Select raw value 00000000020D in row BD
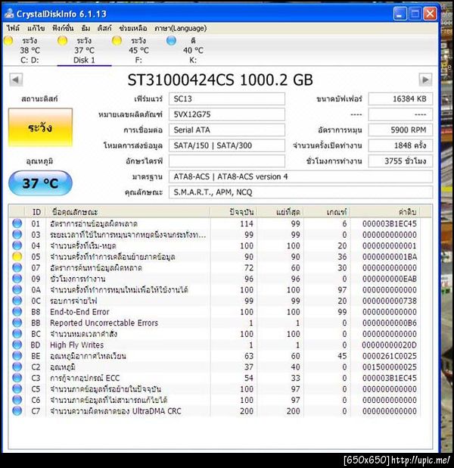Screen dimensions: 454x468 tap(390, 345)
